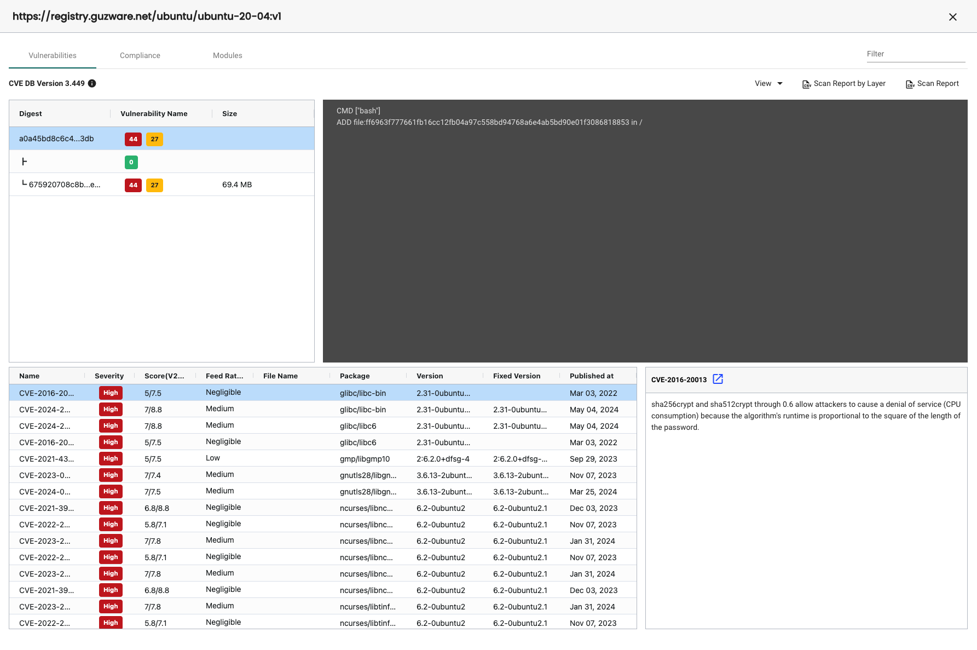
Task: Click the CMD ["bash"] command line
Action: point(359,111)
